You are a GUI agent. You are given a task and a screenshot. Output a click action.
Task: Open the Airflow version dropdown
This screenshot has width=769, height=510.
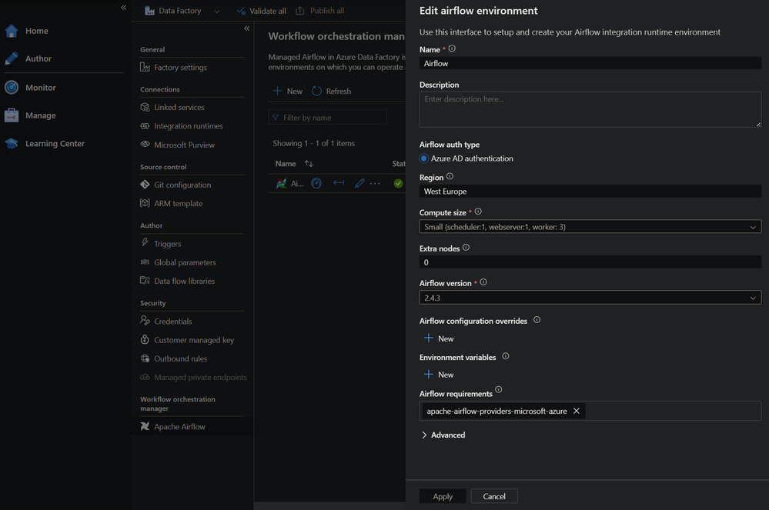tap(590, 298)
